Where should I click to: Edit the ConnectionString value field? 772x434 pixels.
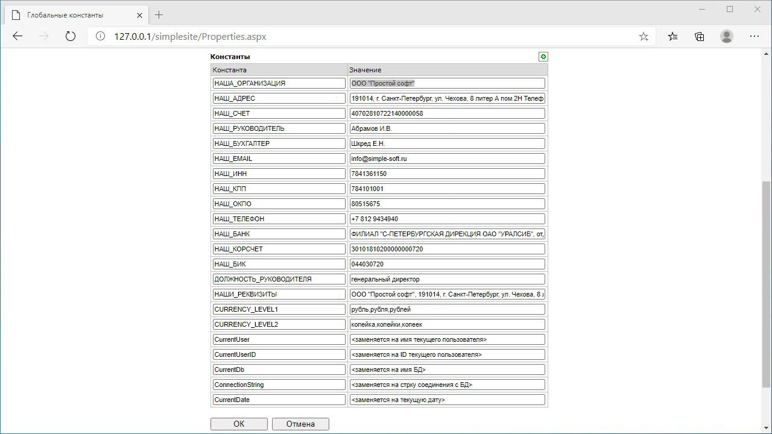pos(447,385)
